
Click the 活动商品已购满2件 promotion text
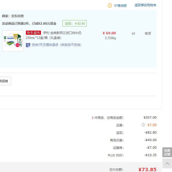[29, 24]
